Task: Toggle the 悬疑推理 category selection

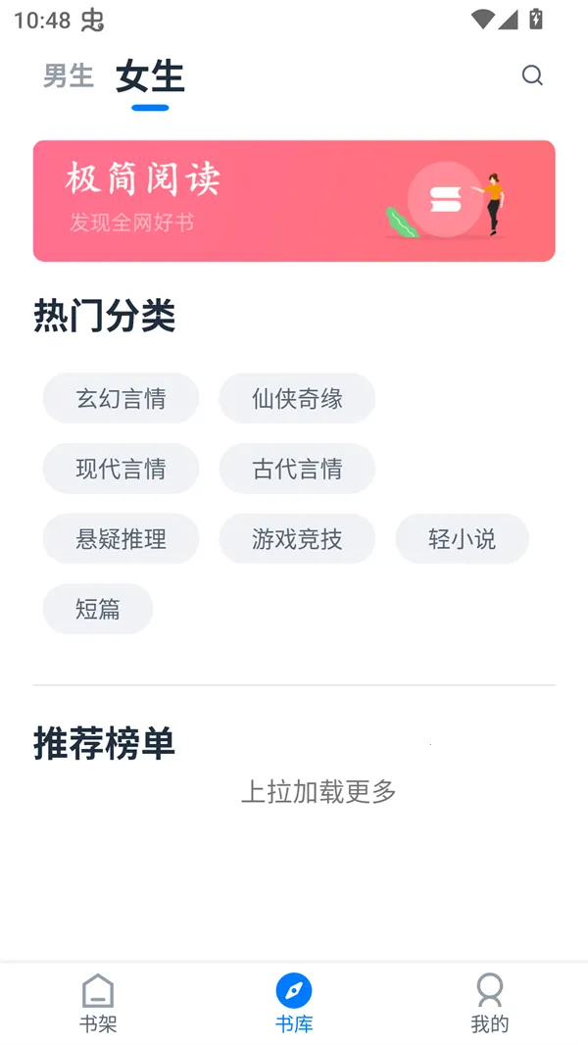Action: coord(121,539)
